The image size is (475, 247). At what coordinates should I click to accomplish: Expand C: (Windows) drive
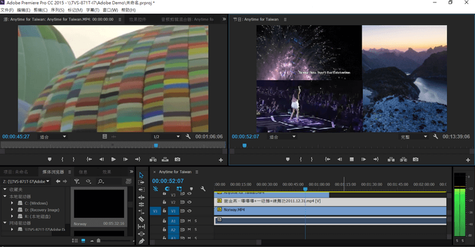(x=12, y=203)
